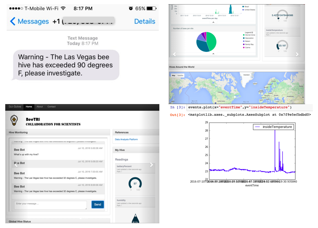Click the Send button in Hive Monitoring chat
This screenshot has height=228, width=318.
coord(97,204)
